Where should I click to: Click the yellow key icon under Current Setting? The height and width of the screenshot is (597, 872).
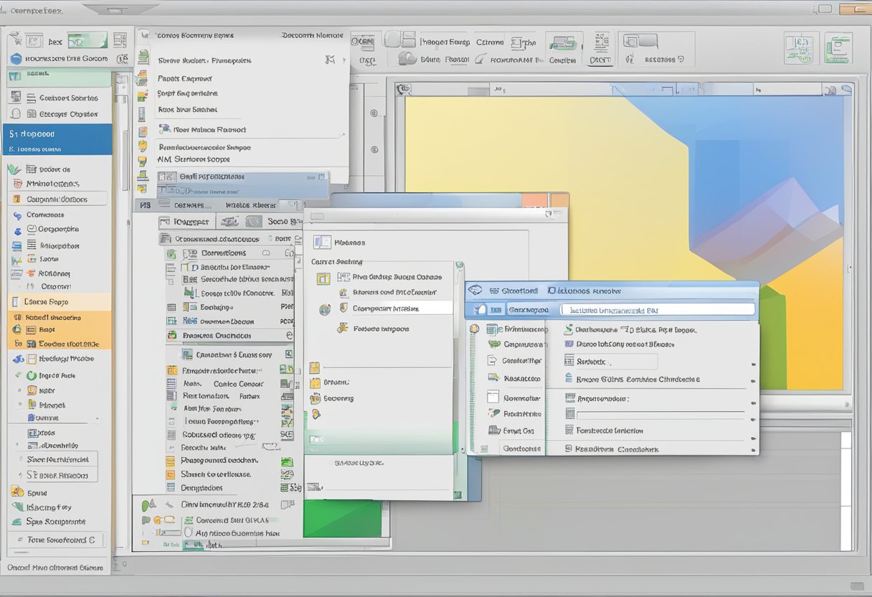click(343, 328)
